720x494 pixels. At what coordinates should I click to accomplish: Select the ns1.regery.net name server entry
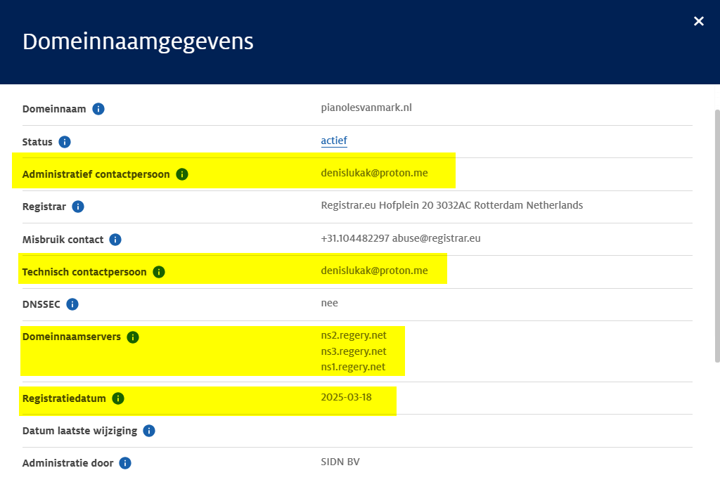[x=354, y=367]
